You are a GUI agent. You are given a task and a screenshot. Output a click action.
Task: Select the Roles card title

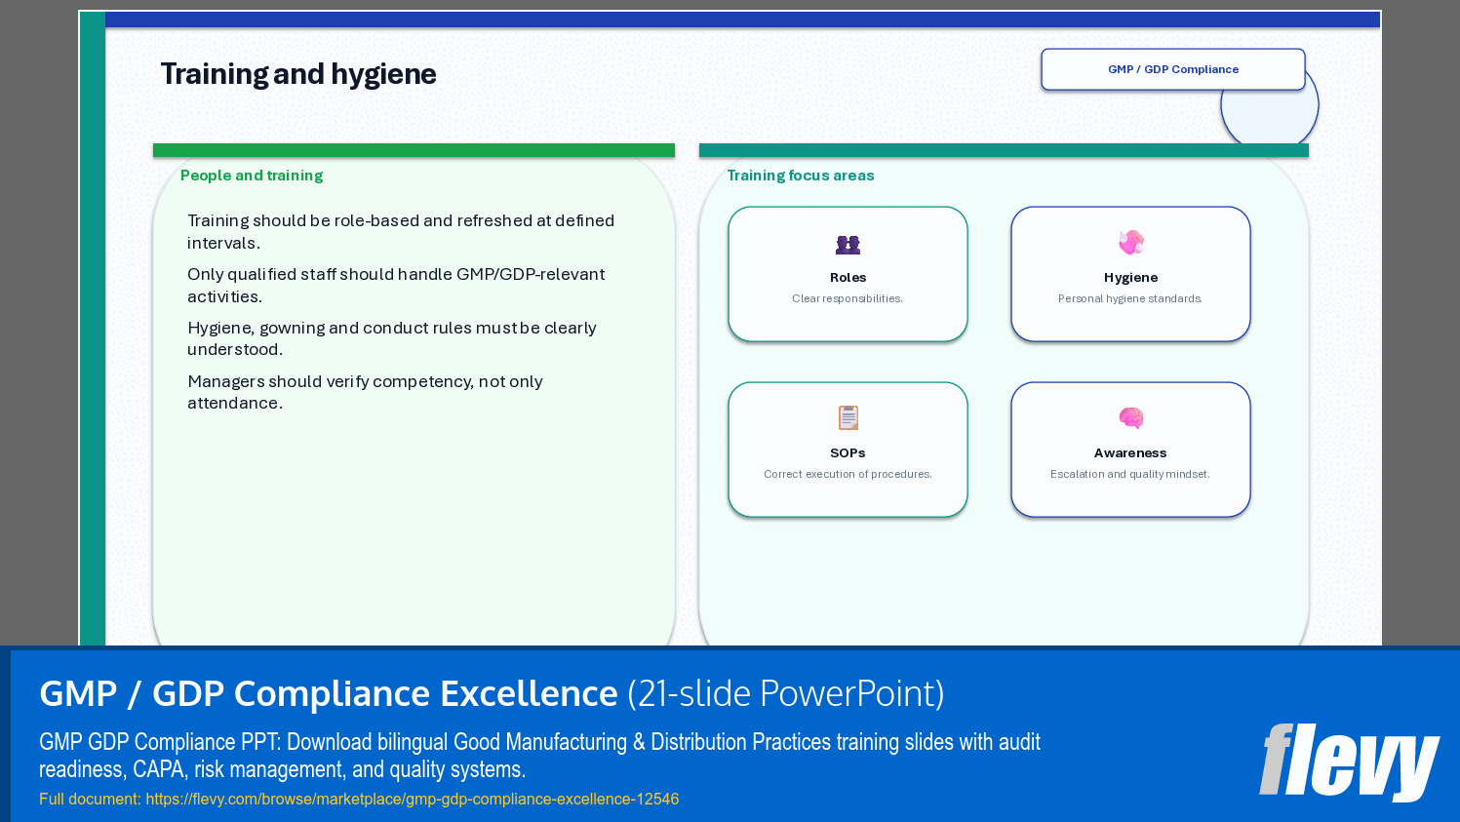coord(848,278)
